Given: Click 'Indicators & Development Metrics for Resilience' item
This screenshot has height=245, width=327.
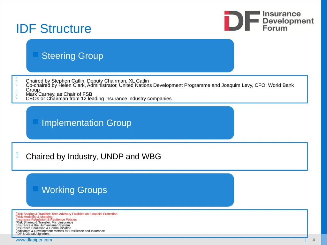Looking at the screenshot, I should coord(61,231).
